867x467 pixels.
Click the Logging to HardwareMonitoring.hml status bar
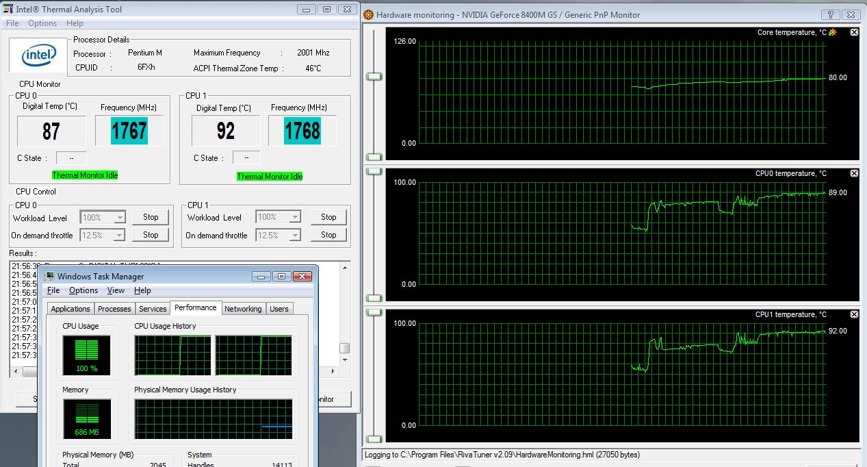pos(612,455)
